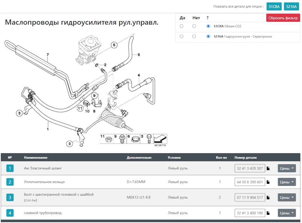This screenshot has width=302, height=223.
Task: Copy part number 32 41 3 428 387 to clipboard
Action: (x=268, y=168)
